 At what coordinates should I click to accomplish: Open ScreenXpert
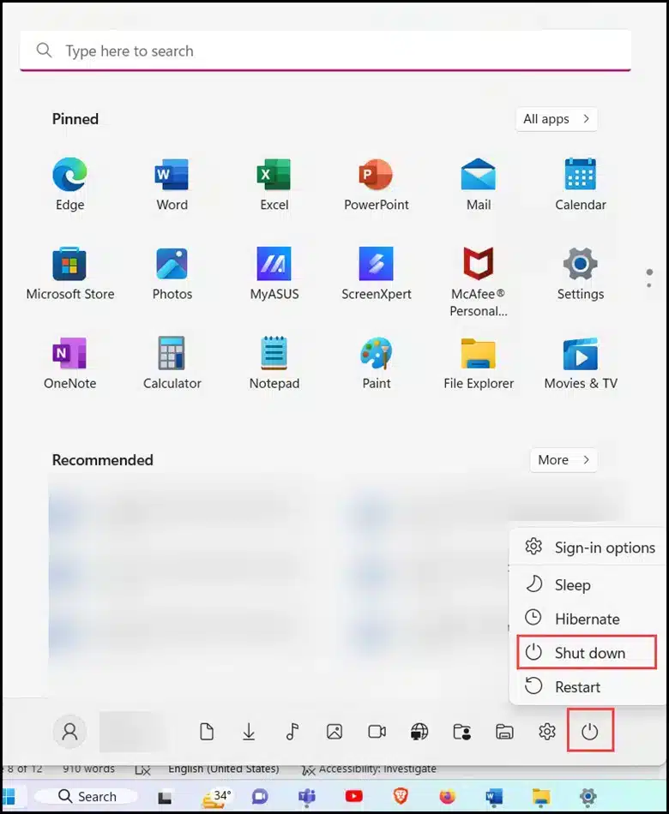[377, 273]
